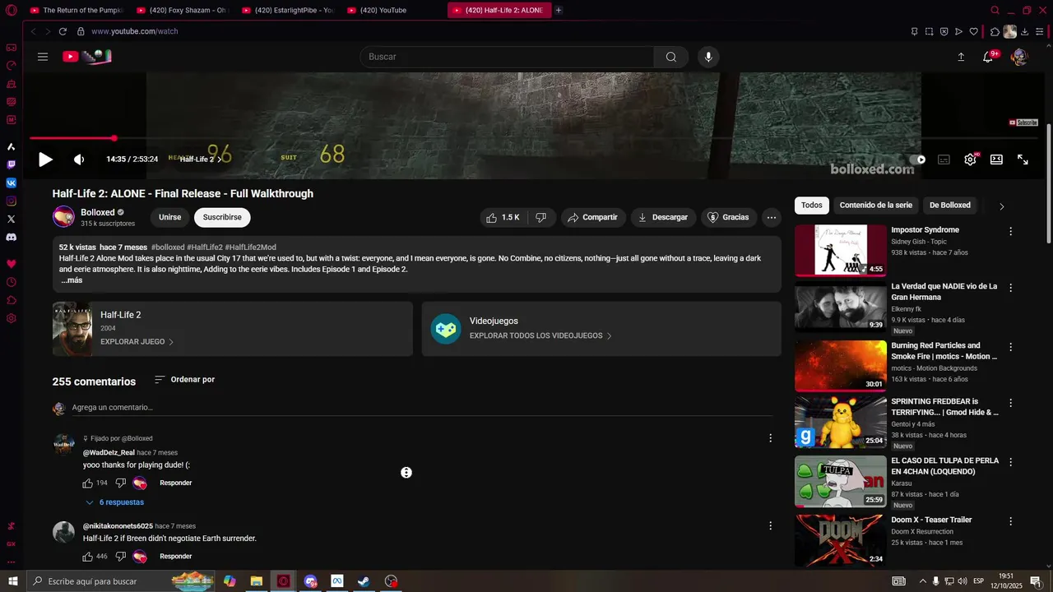1053x592 pixels.
Task: Select Contenido de la serie chip
Action: (875, 206)
